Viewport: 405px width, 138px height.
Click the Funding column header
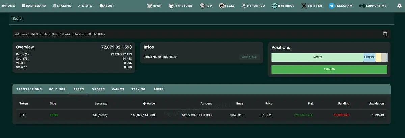click(x=343, y=103)
